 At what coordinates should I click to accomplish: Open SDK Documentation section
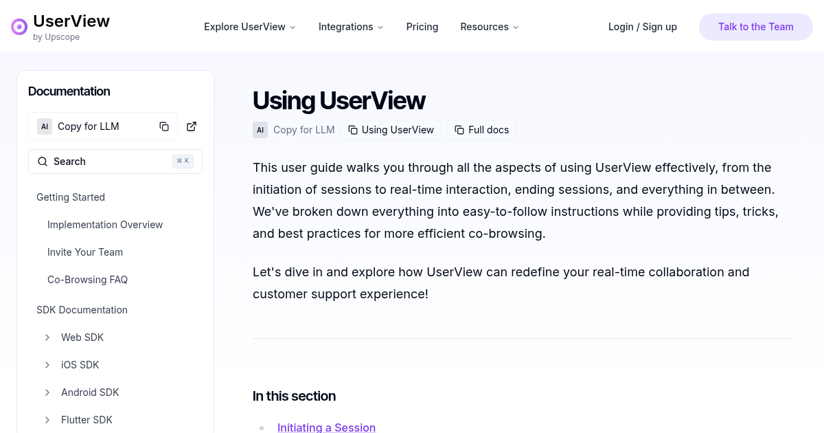click(82, 310)
